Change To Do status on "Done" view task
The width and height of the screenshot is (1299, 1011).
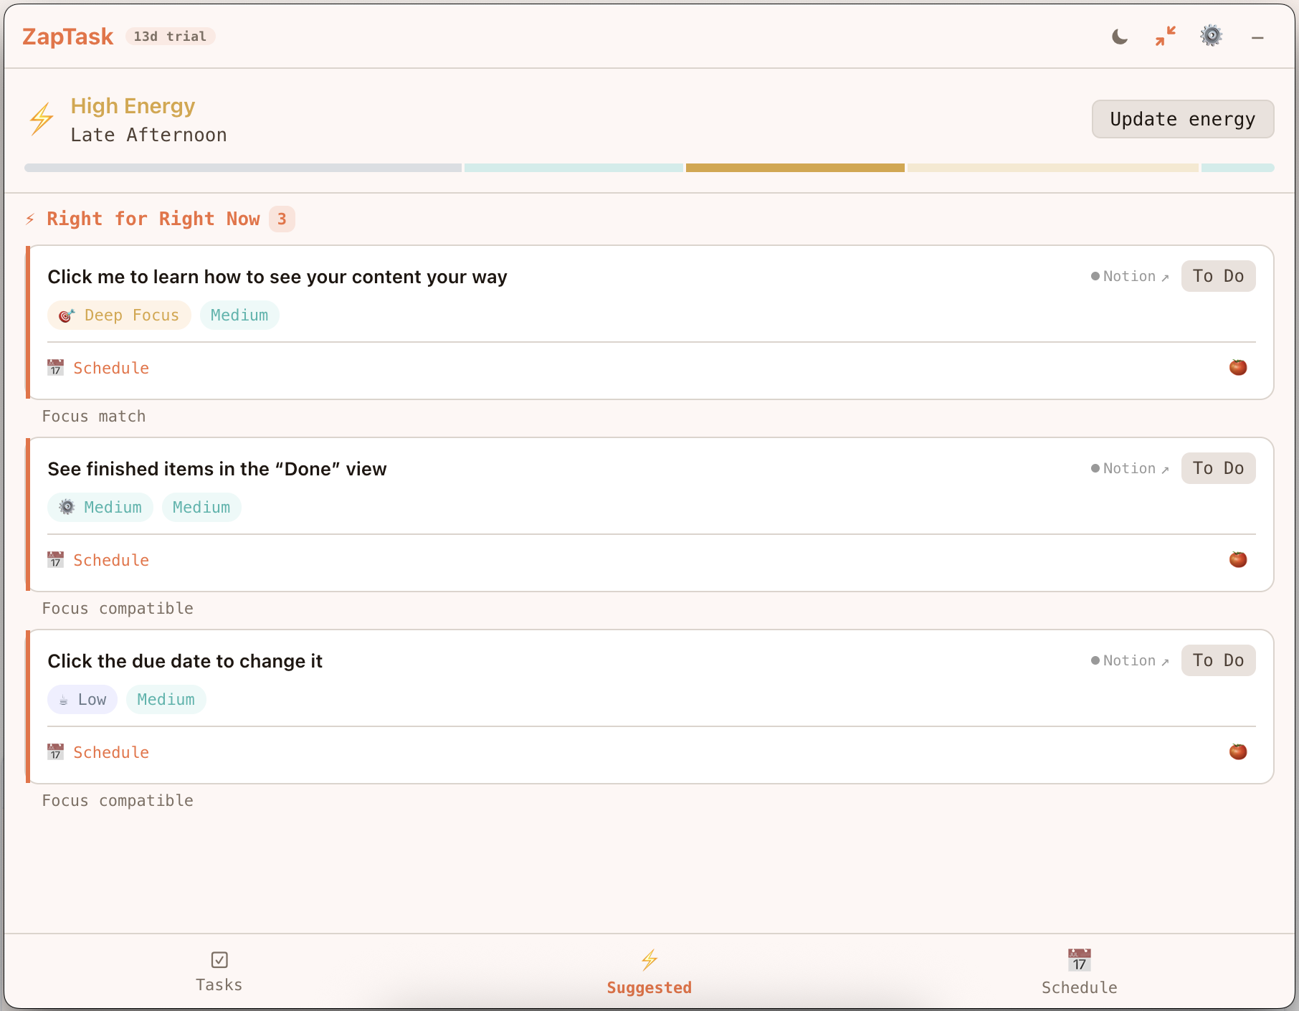pyautogui.click(x=1217, y=469)
